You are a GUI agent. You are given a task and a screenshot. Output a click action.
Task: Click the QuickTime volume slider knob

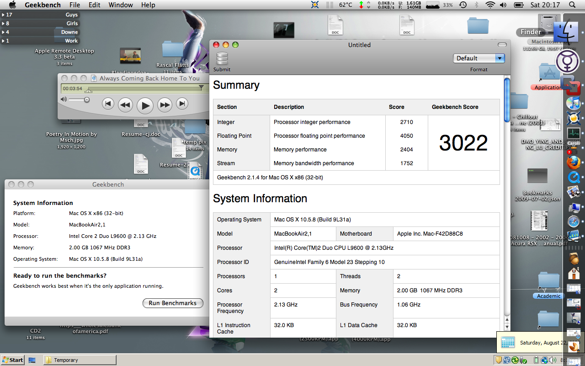tap(87, 100)
